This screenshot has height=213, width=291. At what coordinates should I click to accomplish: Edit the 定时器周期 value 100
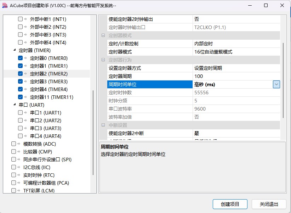236,76
